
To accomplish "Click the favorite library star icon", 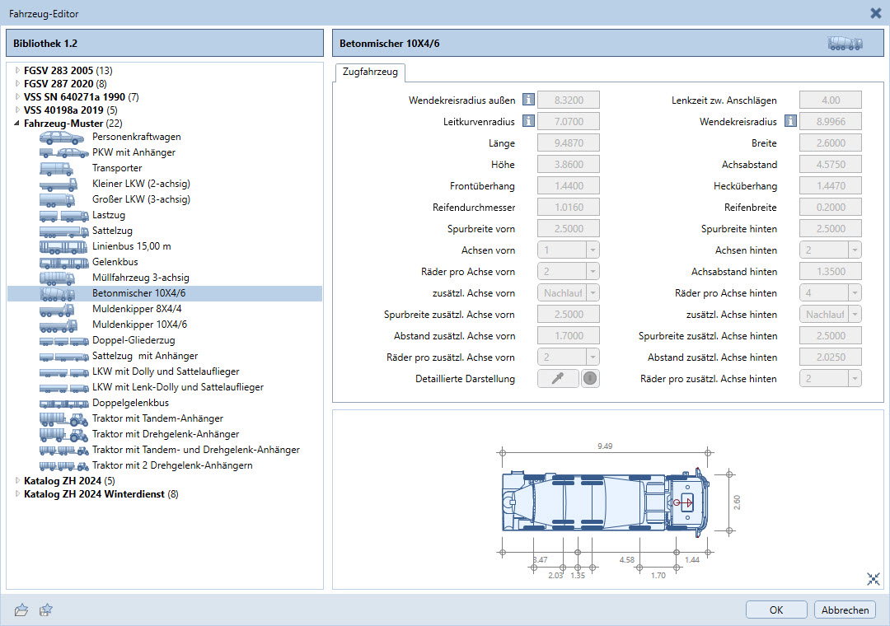I will click(x=46, y=610).
